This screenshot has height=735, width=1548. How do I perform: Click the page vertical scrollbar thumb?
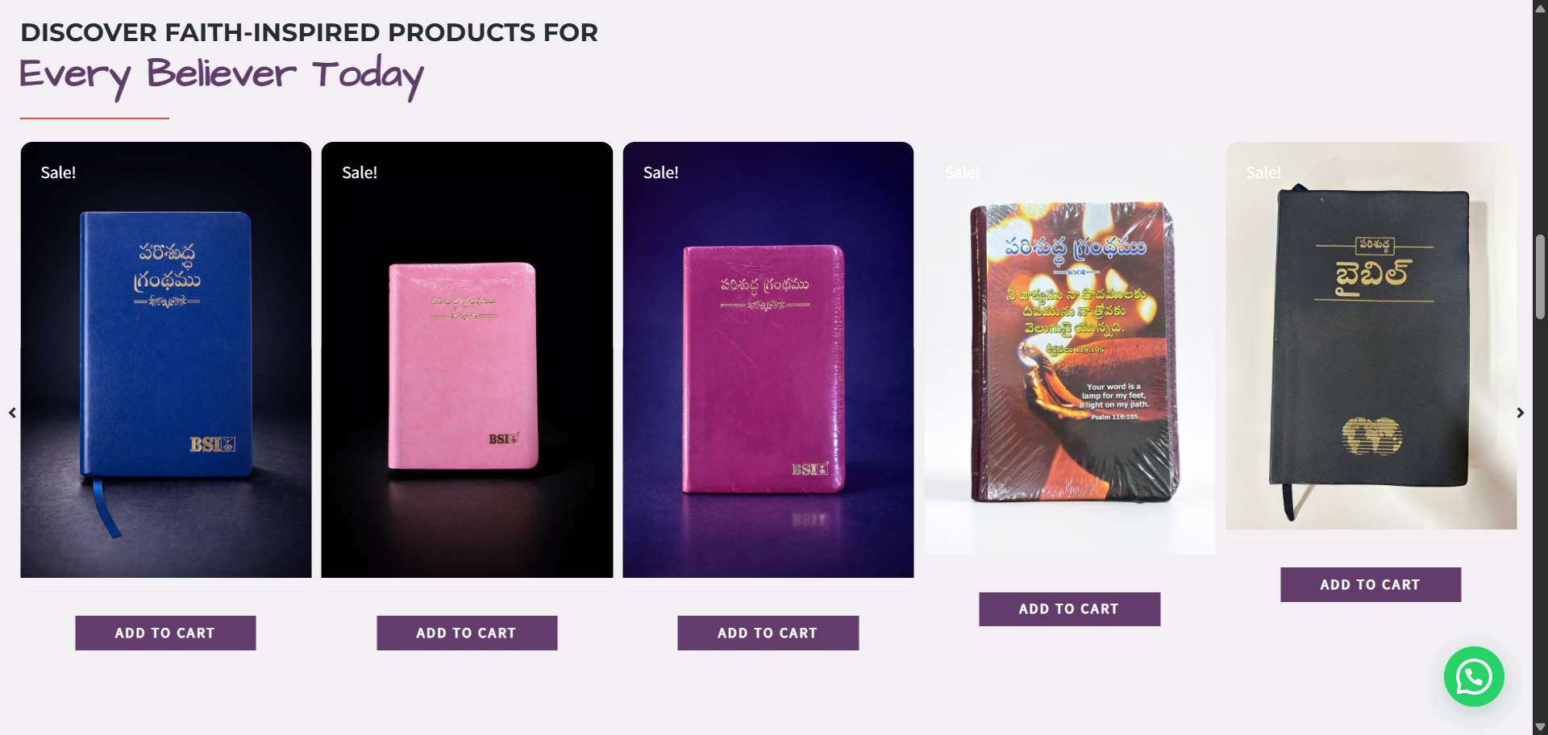1540,276
